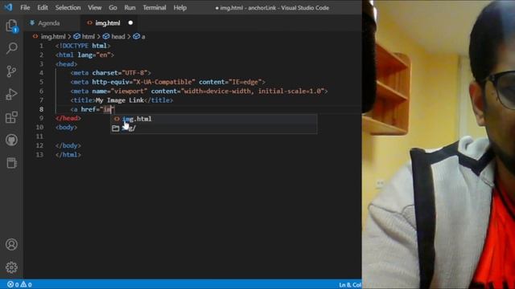Open the Manage settings gear
Screen dimensions: 515x289
coord(11,267)
